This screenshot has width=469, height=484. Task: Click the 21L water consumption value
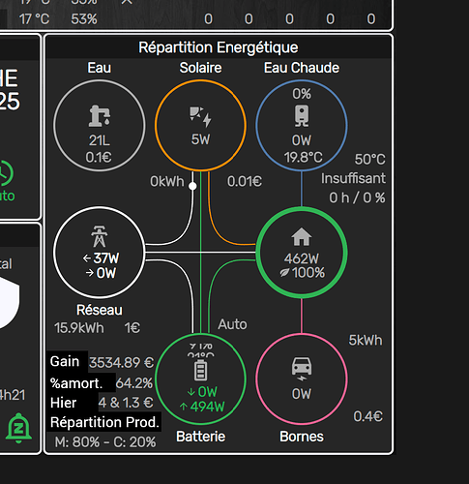[x=100, y=140]
